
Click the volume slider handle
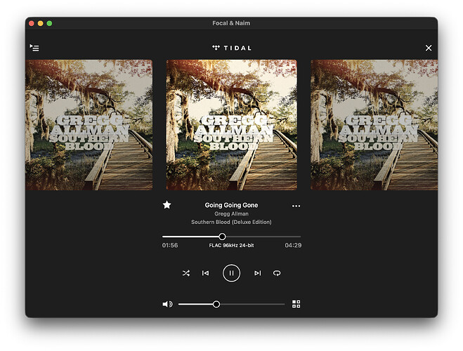click(216, 304)
